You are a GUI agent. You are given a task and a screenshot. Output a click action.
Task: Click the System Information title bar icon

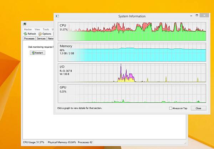click(57, 16)
